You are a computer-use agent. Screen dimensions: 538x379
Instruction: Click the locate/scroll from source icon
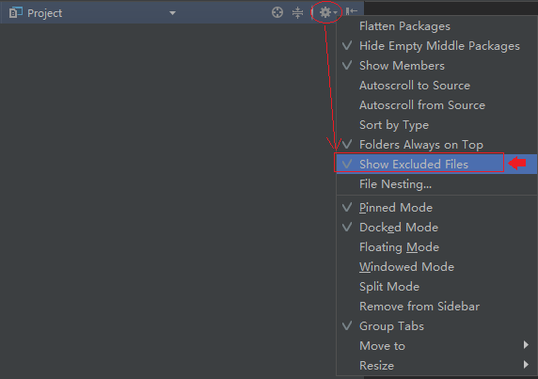277,12
